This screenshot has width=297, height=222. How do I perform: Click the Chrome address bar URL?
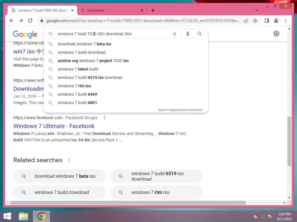point(143,21)
